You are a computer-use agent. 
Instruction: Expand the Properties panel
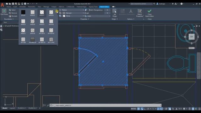[x=84, y=19]
